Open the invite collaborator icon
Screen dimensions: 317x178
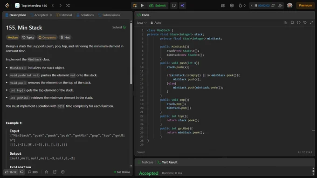coord(280,6)
